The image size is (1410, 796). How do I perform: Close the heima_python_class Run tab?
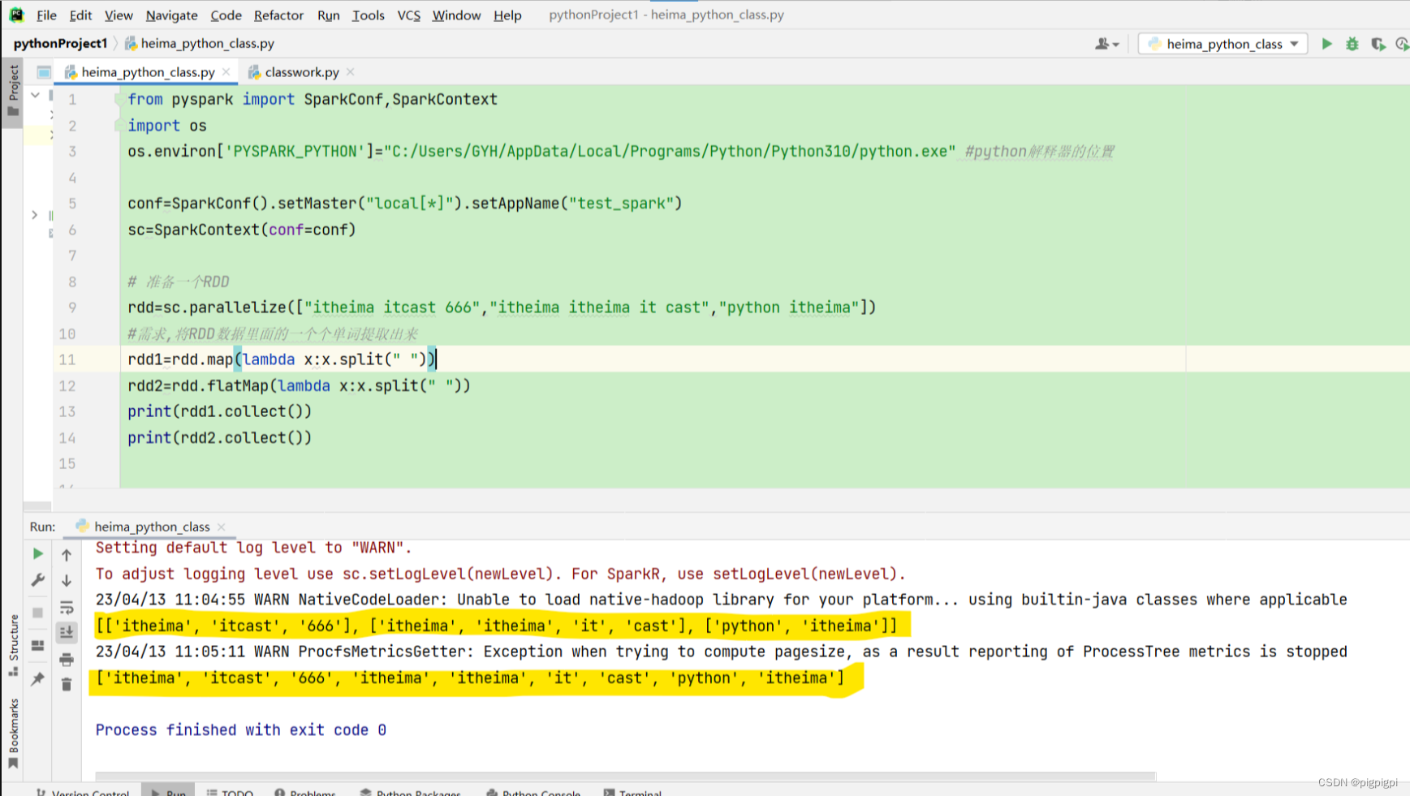pyautogui.click(x=222, y=527)
